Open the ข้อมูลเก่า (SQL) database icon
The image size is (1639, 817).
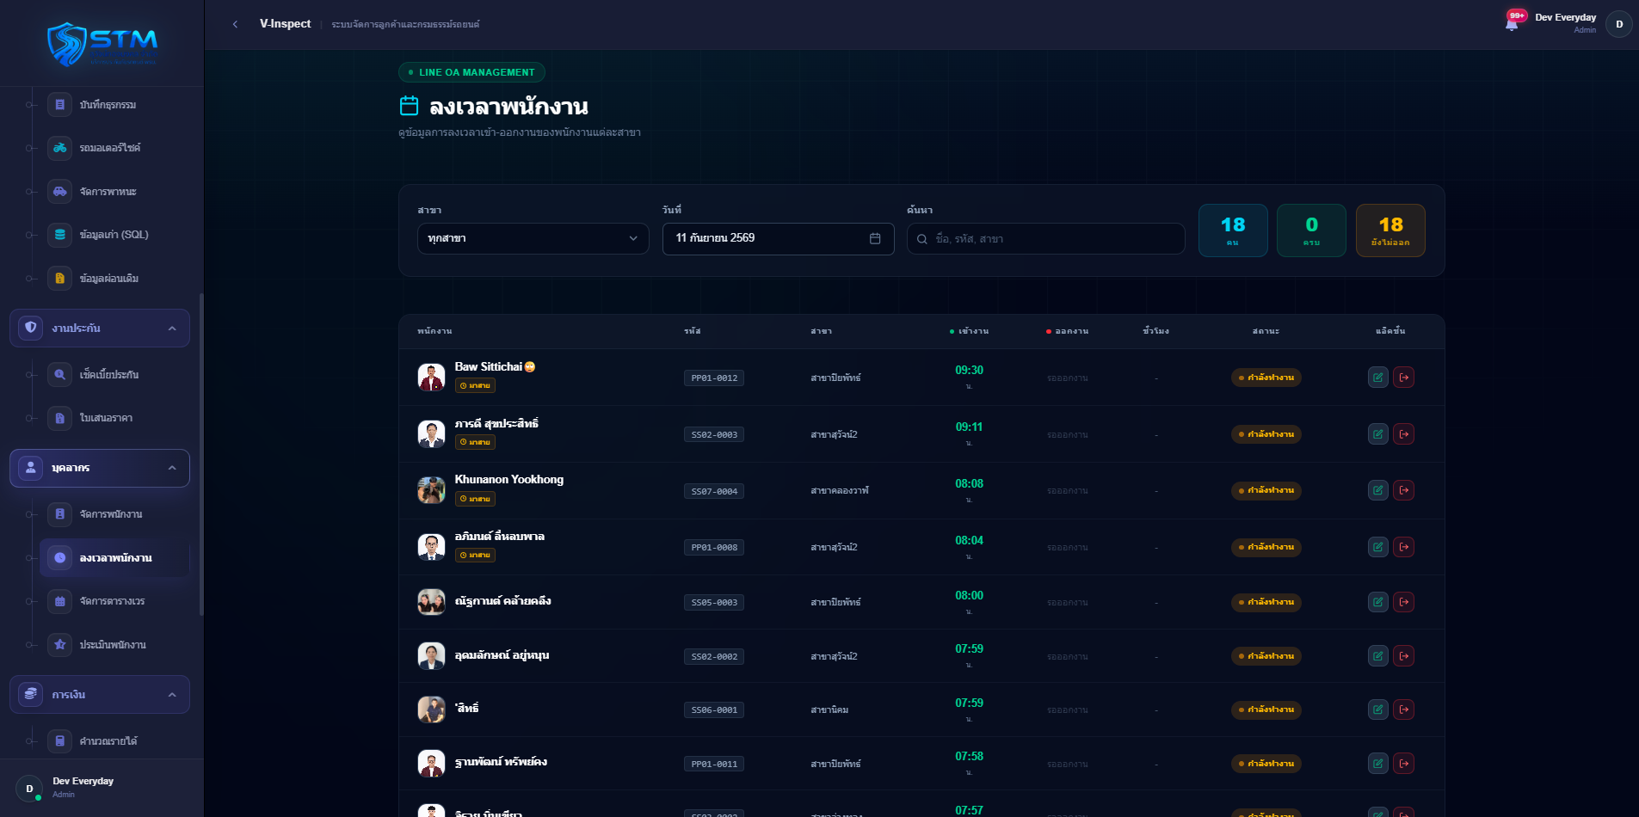point(60,234)
